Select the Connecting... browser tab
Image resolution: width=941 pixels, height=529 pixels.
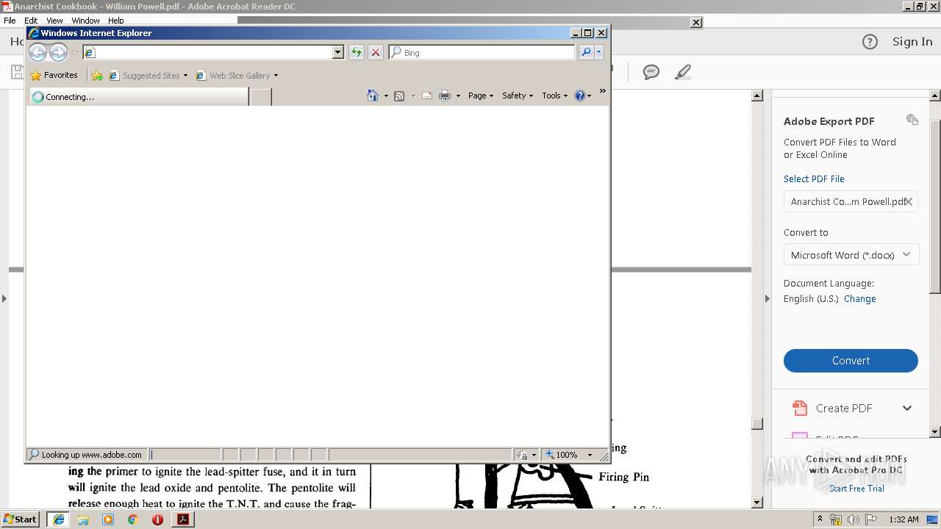[x=139, y=96]
